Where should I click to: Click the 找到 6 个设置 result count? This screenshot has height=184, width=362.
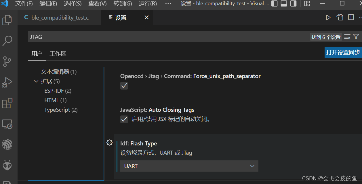click(326, 37)
